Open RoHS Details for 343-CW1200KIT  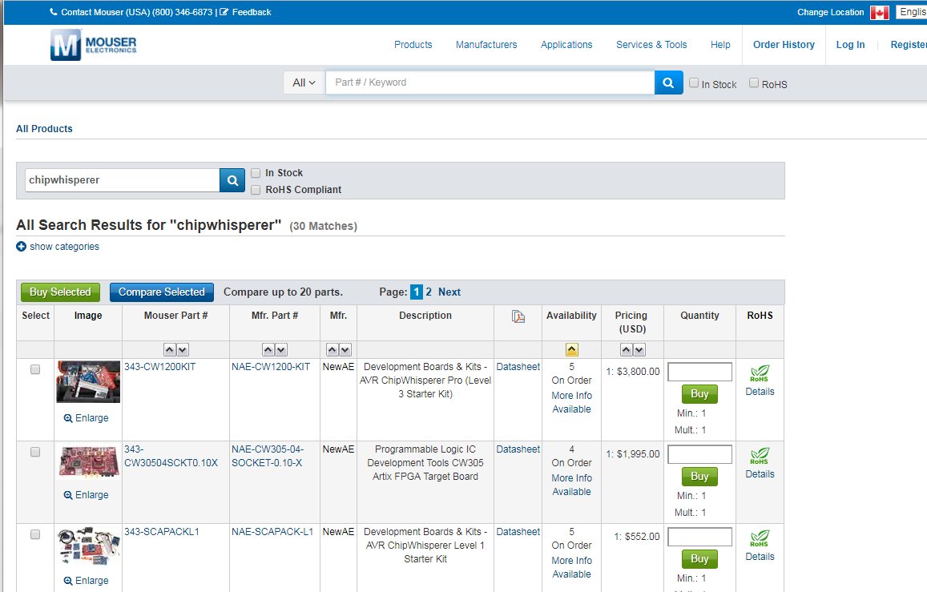[760, 392]
